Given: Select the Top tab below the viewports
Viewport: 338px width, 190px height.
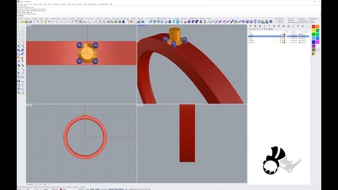Looking at the screenshot, I should click(x=36, y=184).
